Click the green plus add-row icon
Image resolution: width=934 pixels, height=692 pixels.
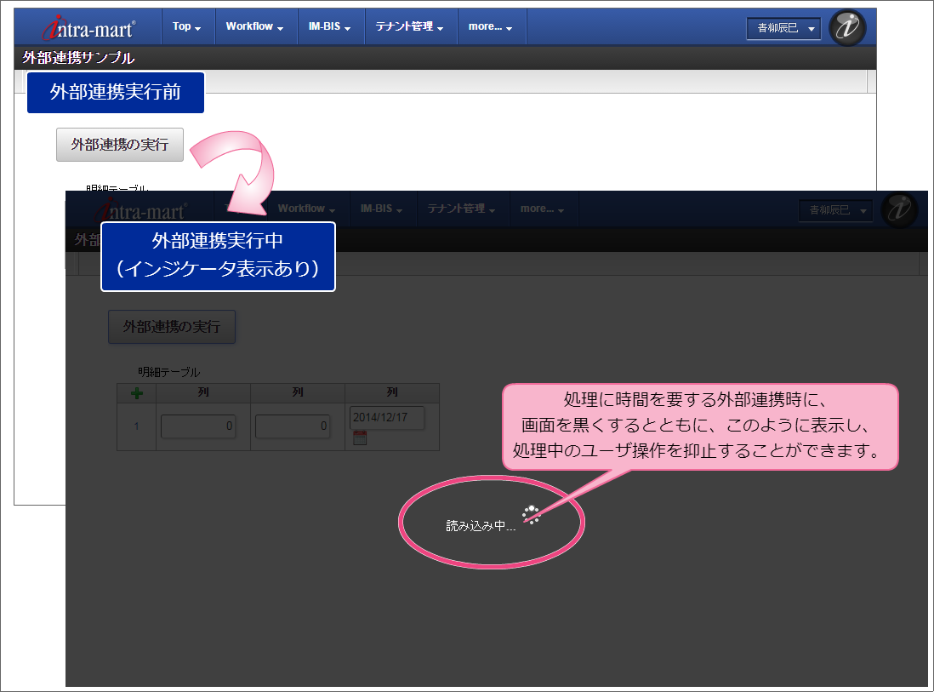(x=136, y=393)
